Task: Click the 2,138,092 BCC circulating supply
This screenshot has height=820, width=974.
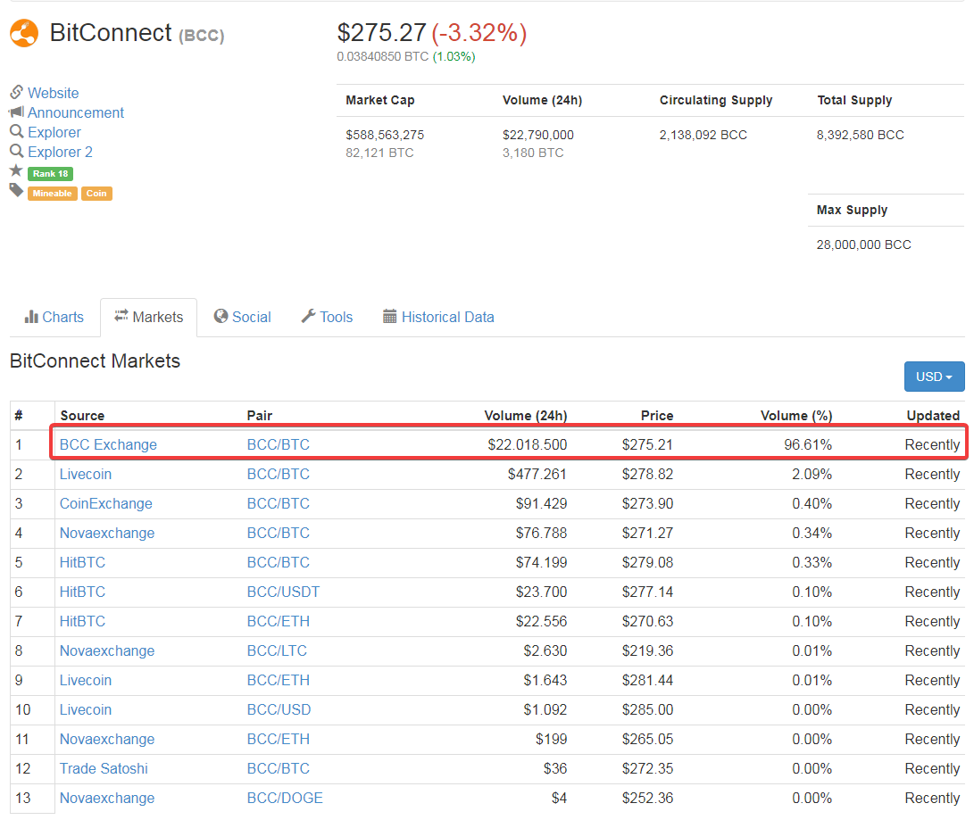Action: (703, 135)
